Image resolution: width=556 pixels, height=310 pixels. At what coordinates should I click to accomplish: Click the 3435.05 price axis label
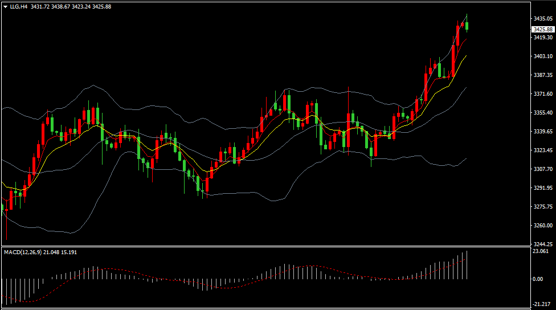[543, 18]
